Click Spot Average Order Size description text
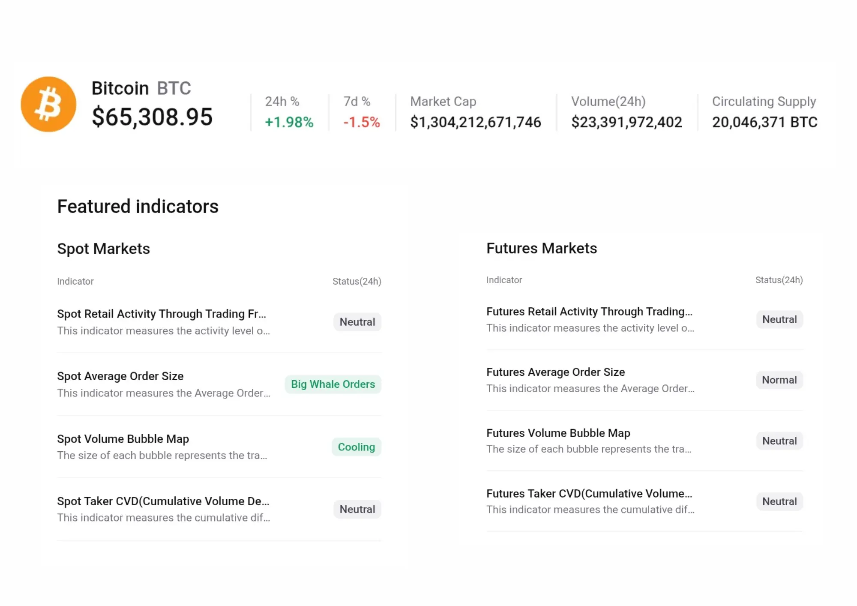 pos(164,393)
